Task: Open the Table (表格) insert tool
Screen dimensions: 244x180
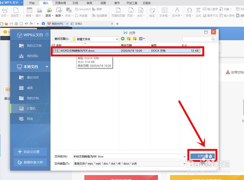Action: 29,12
